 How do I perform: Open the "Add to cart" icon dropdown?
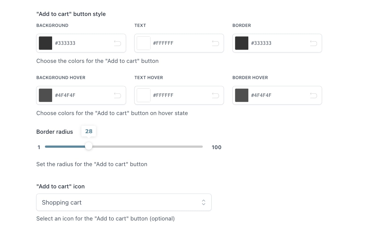(x=124, y=202)
